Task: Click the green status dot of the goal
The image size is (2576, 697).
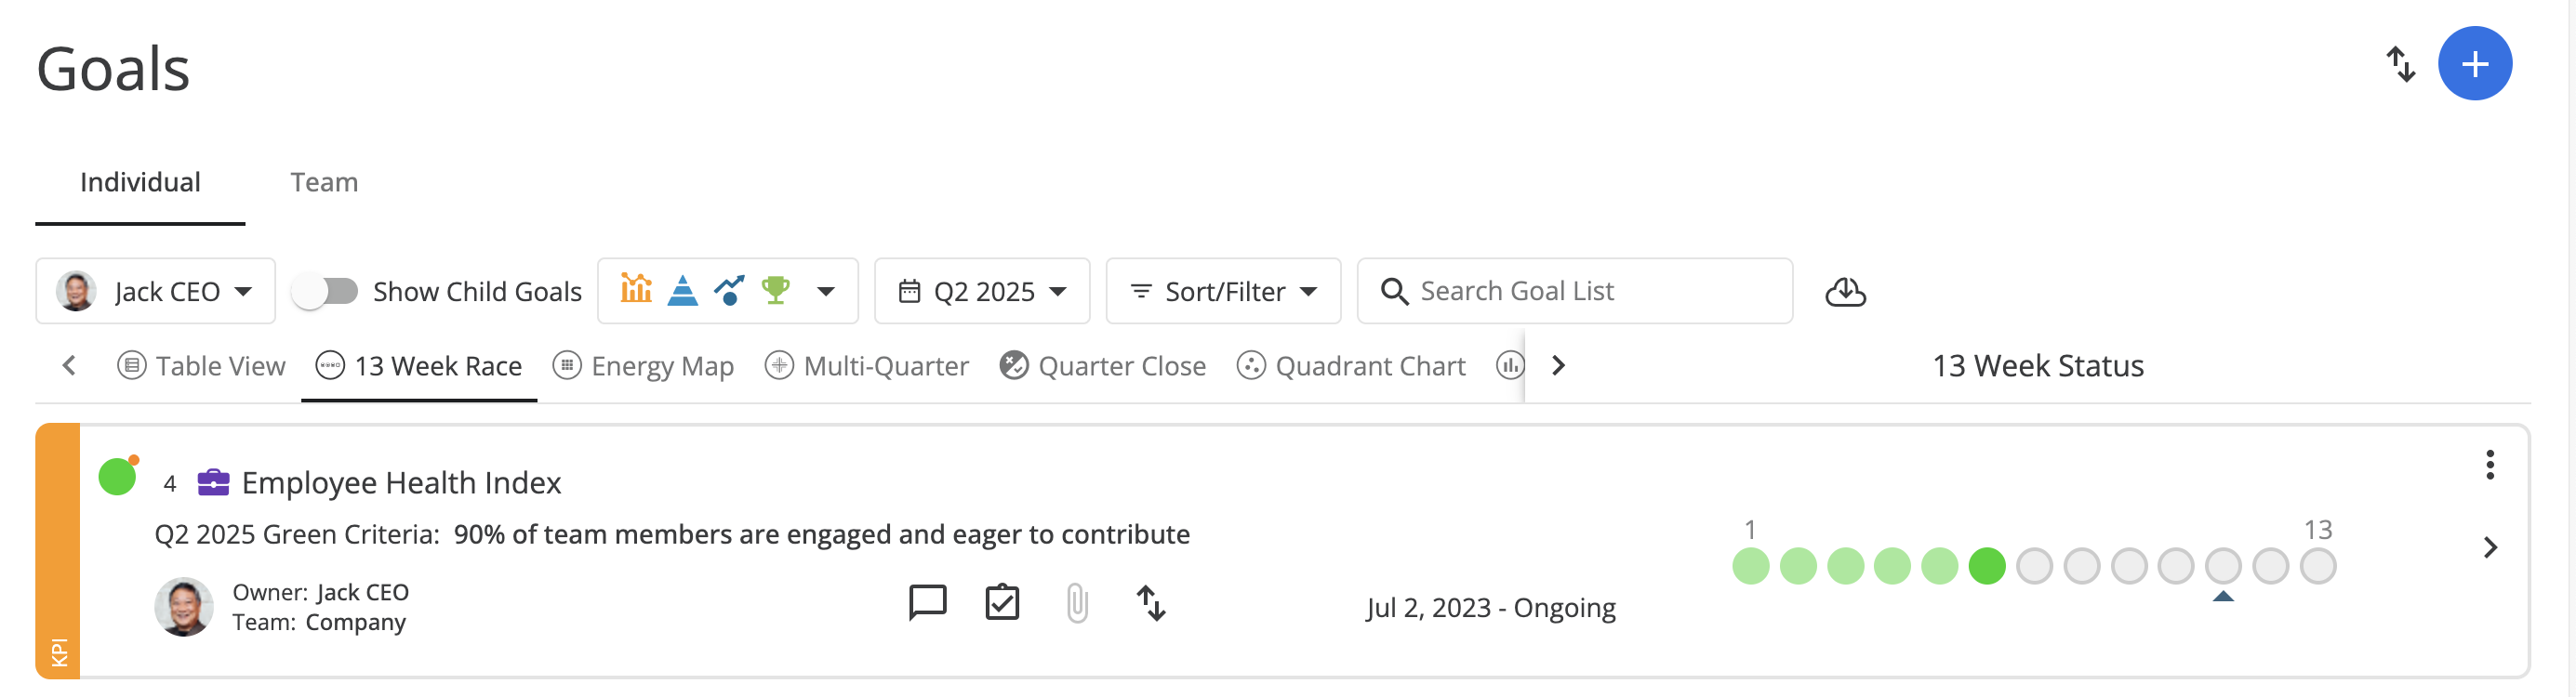Action: [117, 477]
